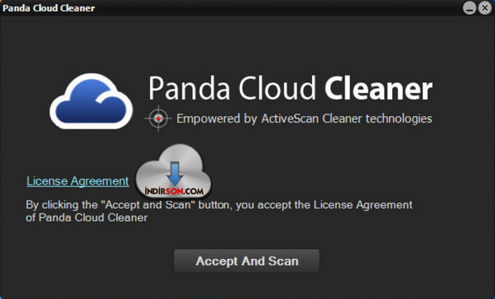Click the word Empowered in tagline
This screenshot has width=495, height=299.
(x=209, y=119)
